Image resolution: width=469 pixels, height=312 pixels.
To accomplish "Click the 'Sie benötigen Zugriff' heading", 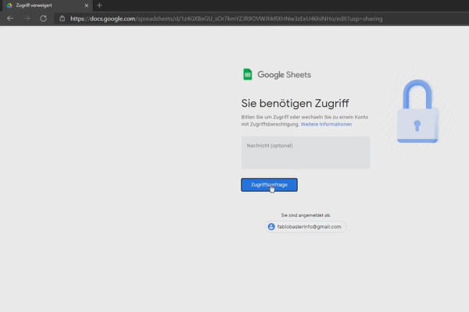I will (295, 103).
